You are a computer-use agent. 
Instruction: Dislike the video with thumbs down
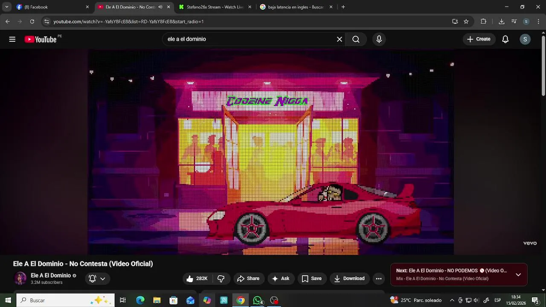[x=221, y=278]
